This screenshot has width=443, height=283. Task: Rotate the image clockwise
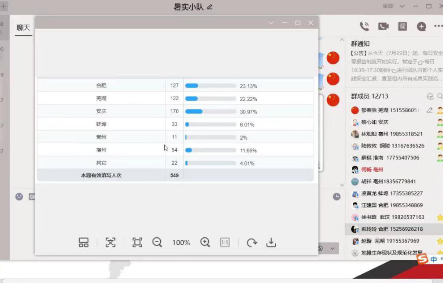pos(252,242)
